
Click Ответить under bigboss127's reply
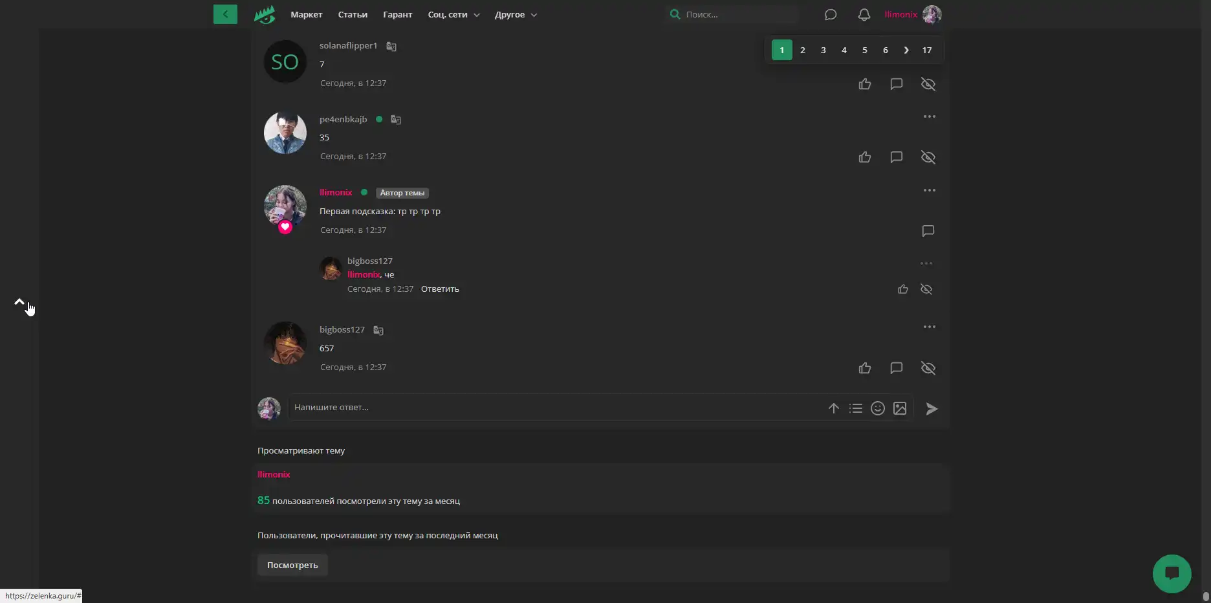pyautogui.click(x=440, y=289)
